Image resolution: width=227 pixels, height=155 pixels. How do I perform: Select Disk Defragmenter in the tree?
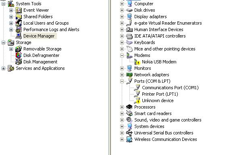[x=42, y=55]
